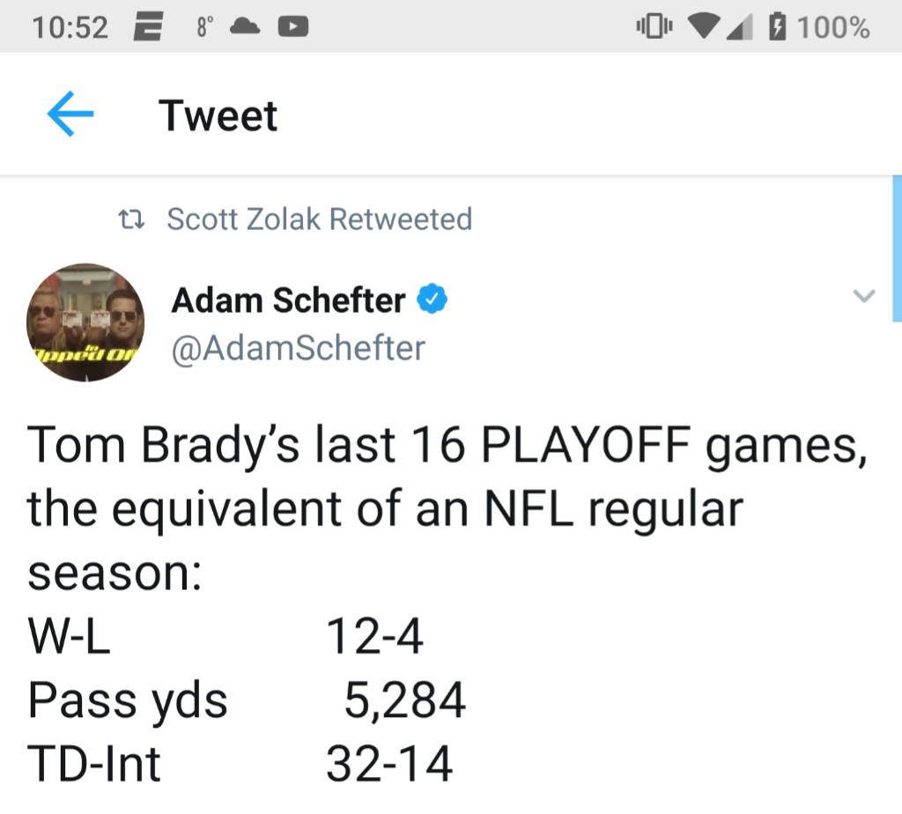Tap the Tweet header title

pos(218,115)
